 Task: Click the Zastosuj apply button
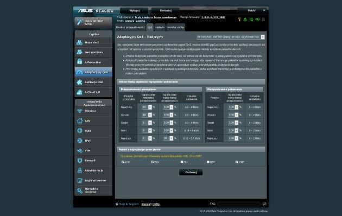tap(191, 172)
